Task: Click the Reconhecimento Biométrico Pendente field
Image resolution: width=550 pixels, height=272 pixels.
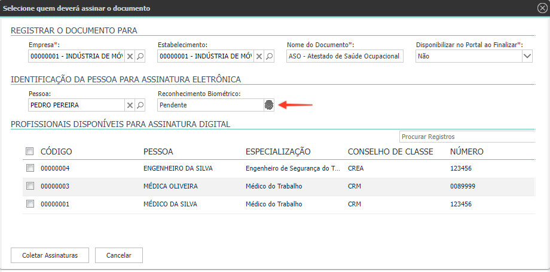Action: coord(211,106)
